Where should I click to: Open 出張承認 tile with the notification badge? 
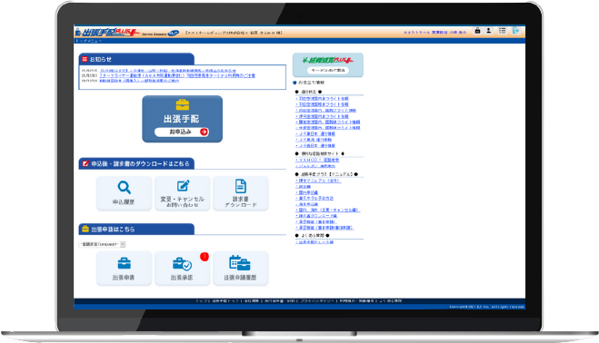click(182, 269)
